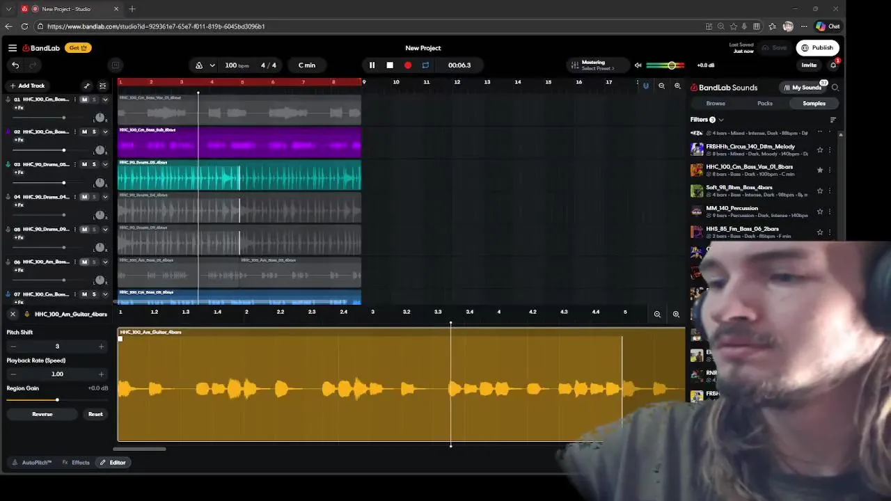Add Fx to track 02

coord(19,140)
